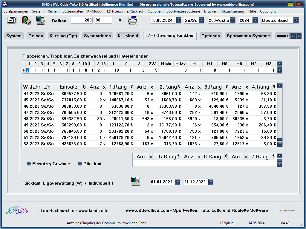Open the 18.05.2024 date dropdown
This screenshot has width=306, height=229.
(x=179, y=20)
